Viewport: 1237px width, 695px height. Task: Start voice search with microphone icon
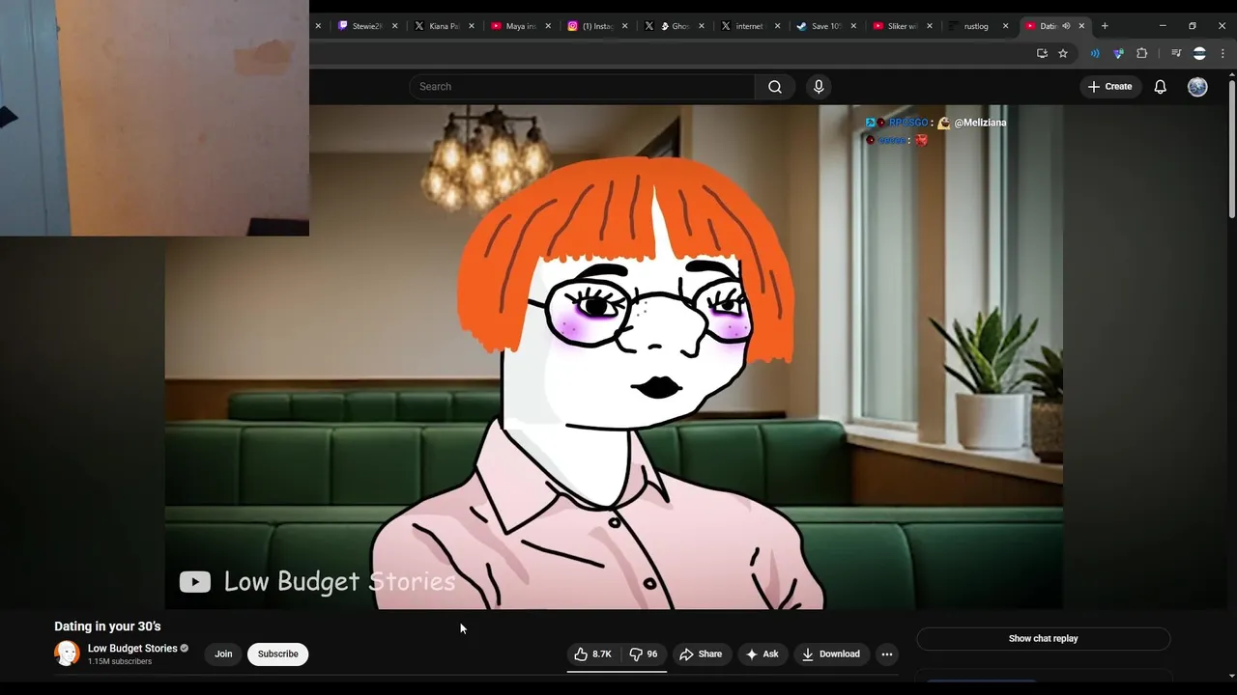coord(819,87)
